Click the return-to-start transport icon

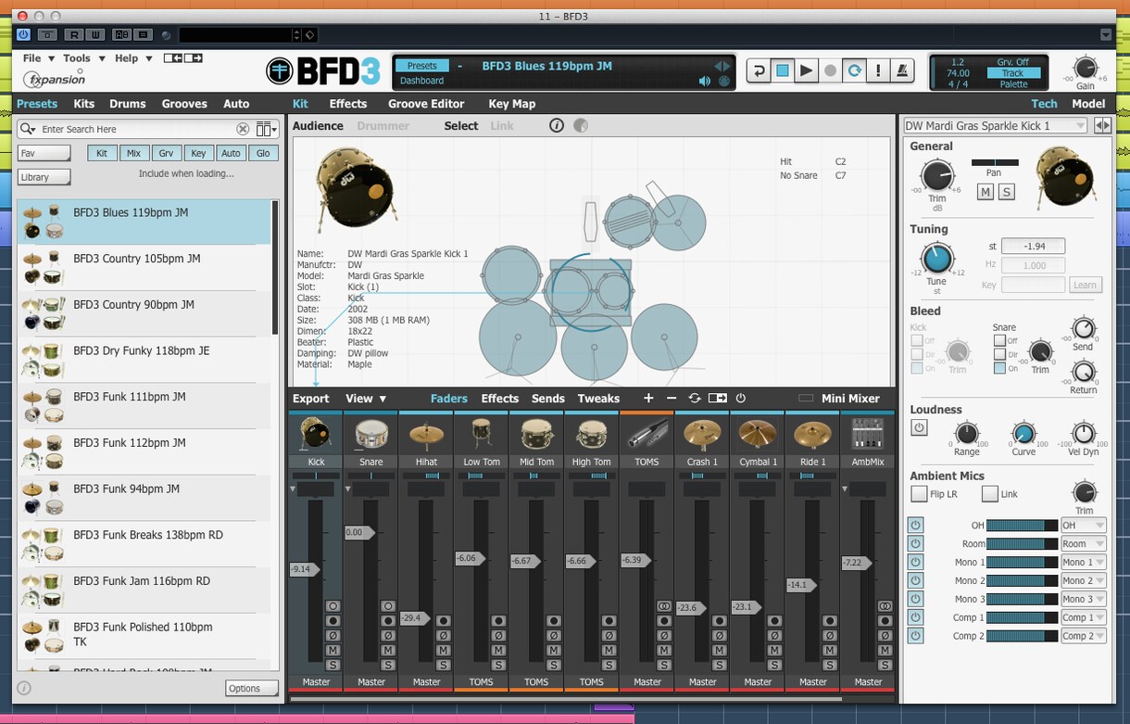click(x=759, y=70)
